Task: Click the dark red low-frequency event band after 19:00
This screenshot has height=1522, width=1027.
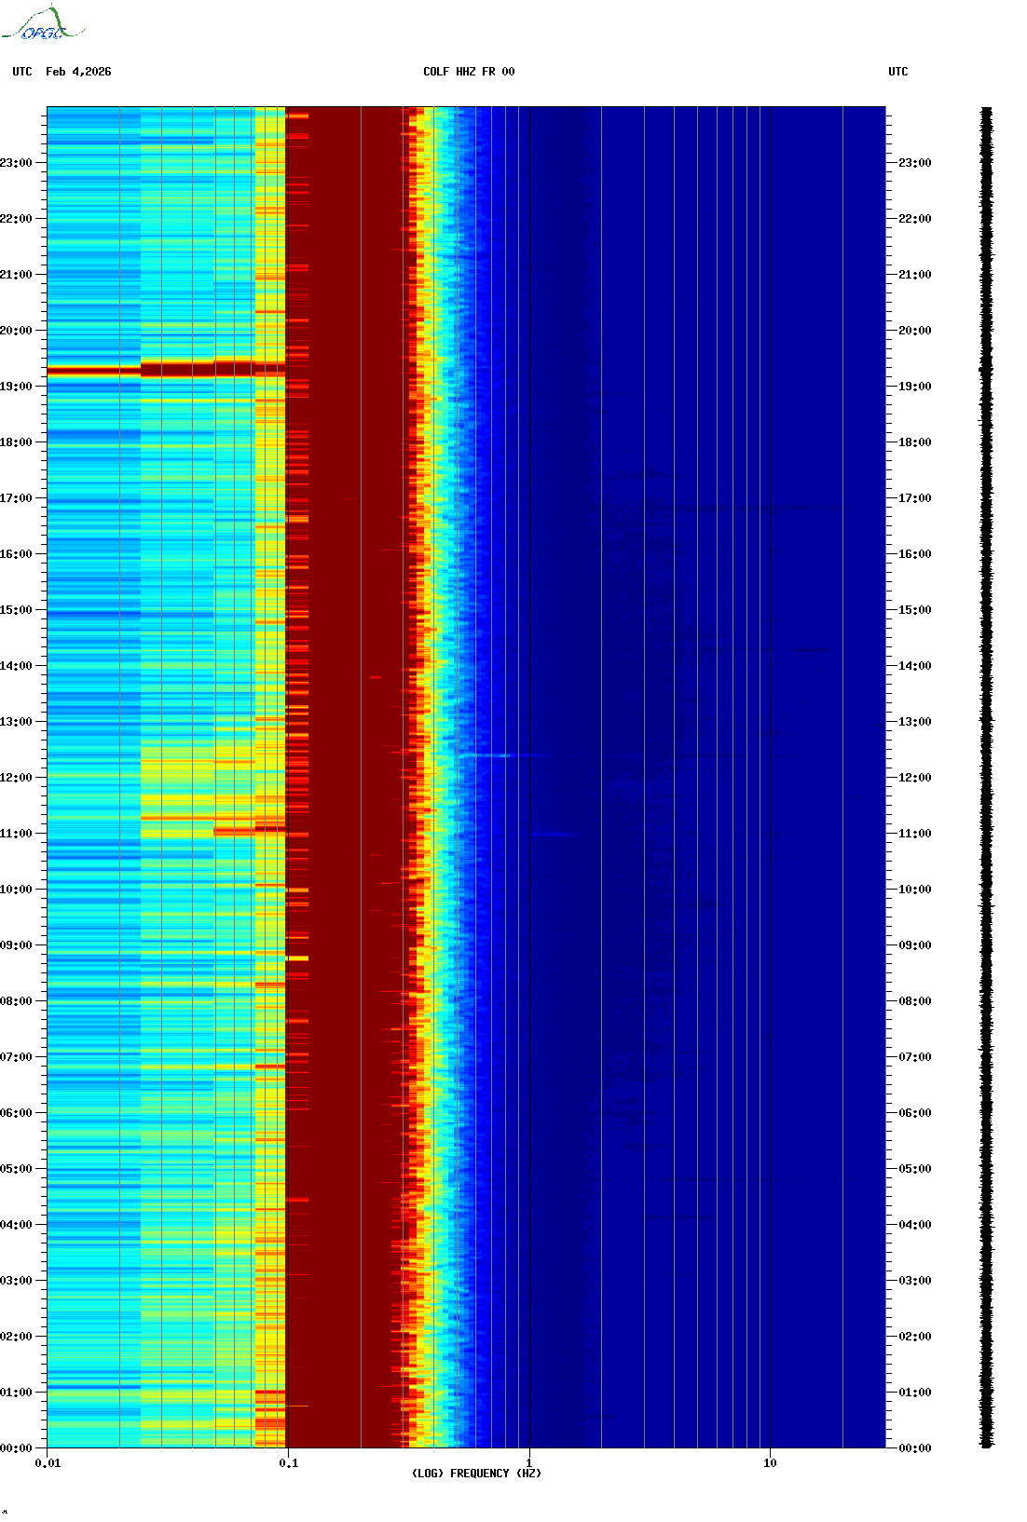Action: [166, 370]
